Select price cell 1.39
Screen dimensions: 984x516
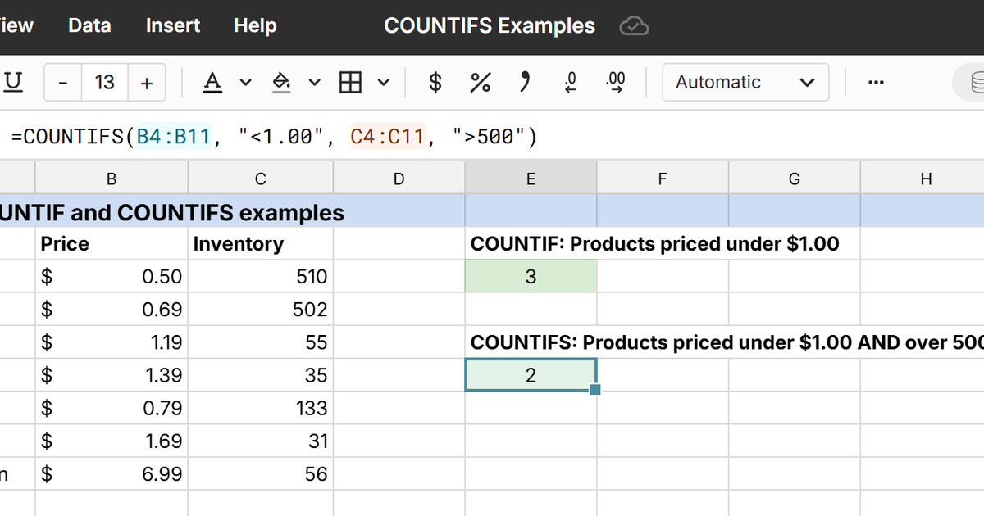pos(112,375)
